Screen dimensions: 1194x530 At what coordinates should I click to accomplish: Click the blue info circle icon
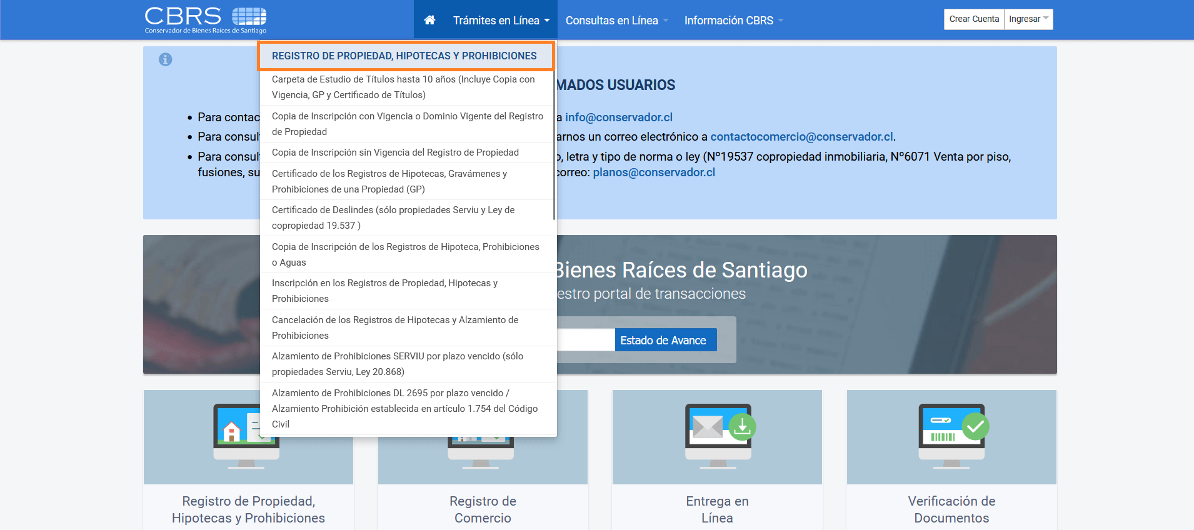pos(165,59)
